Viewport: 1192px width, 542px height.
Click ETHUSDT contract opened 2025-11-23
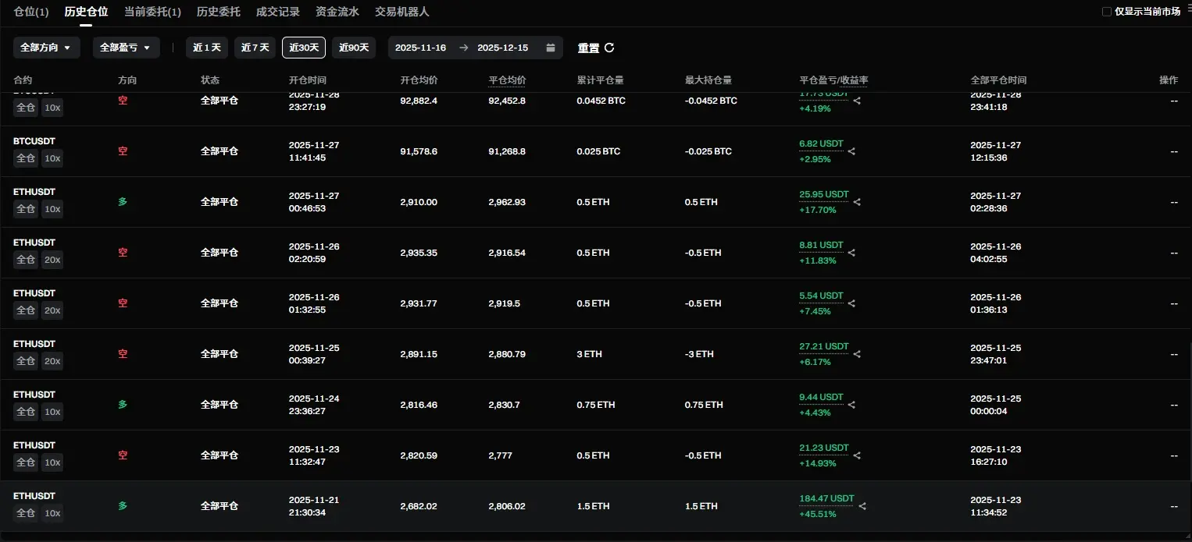(x=34, y=445)
